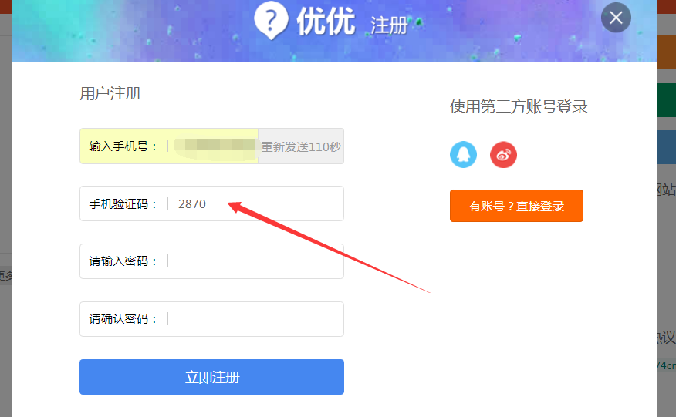The image size is (676, 417).
Task: Click the 用户注册 heading
Action: [x=110, y=94]
